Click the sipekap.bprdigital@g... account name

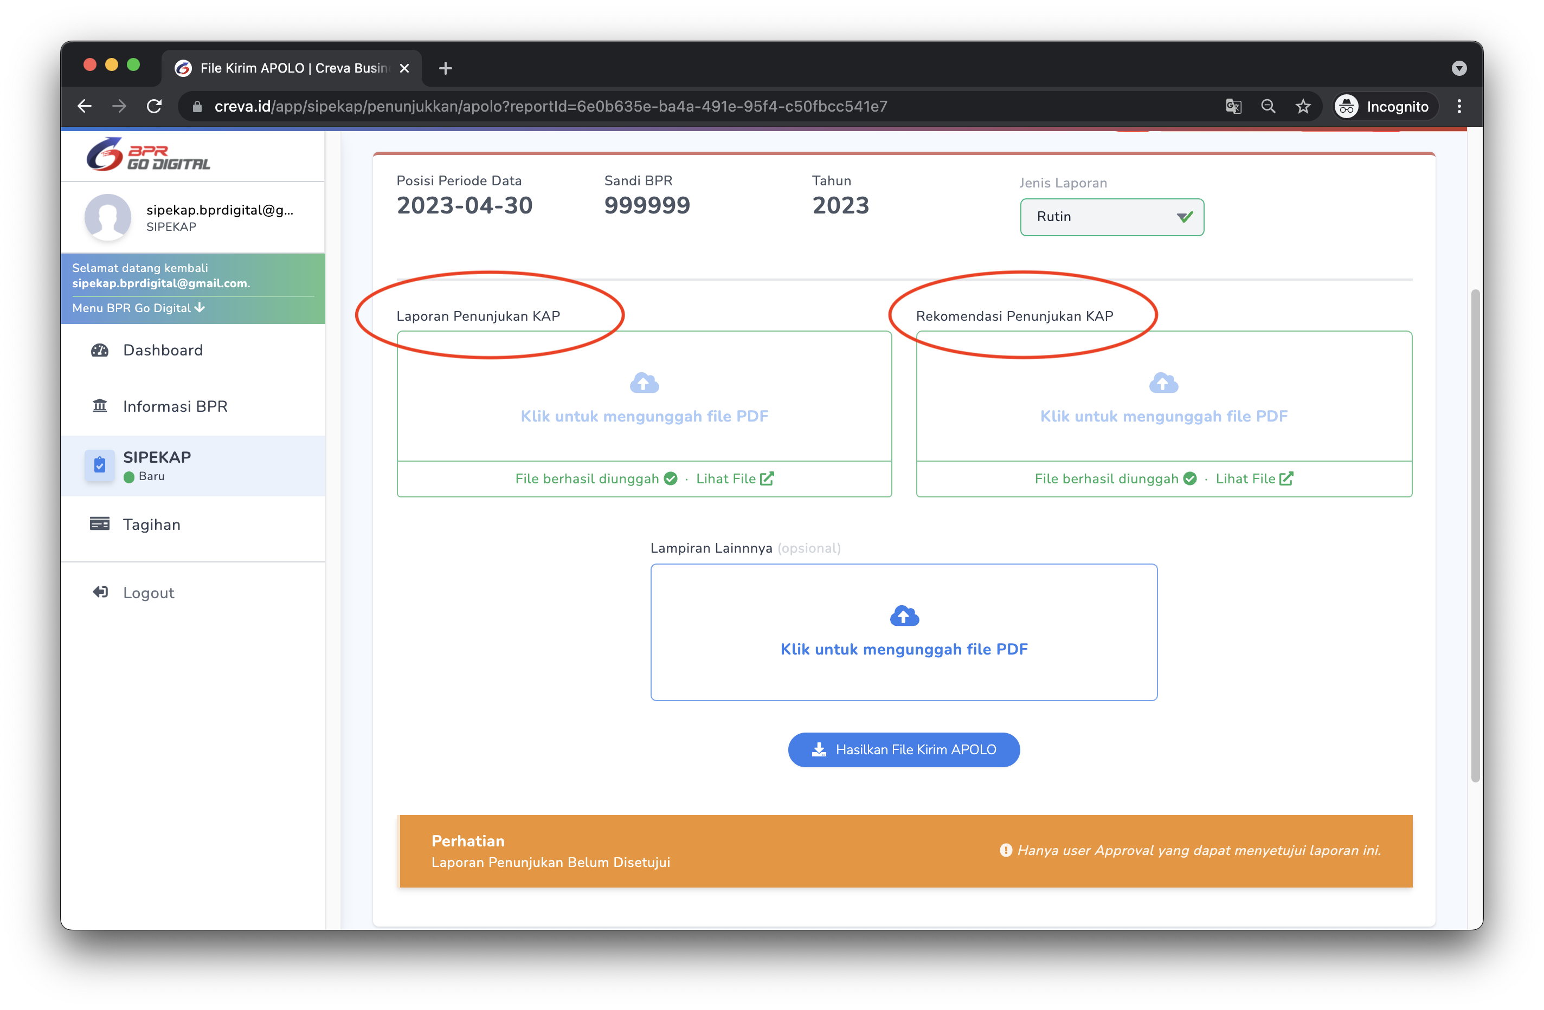pyautogui.click(x=220, y=210)
